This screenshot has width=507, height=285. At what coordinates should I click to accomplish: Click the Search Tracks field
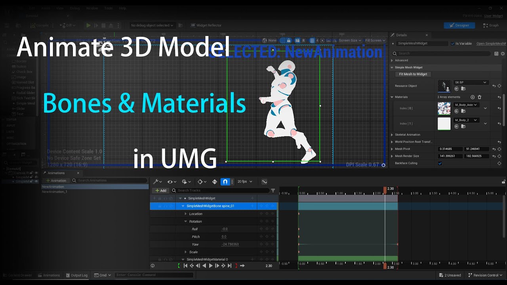[x=220, y=190]
